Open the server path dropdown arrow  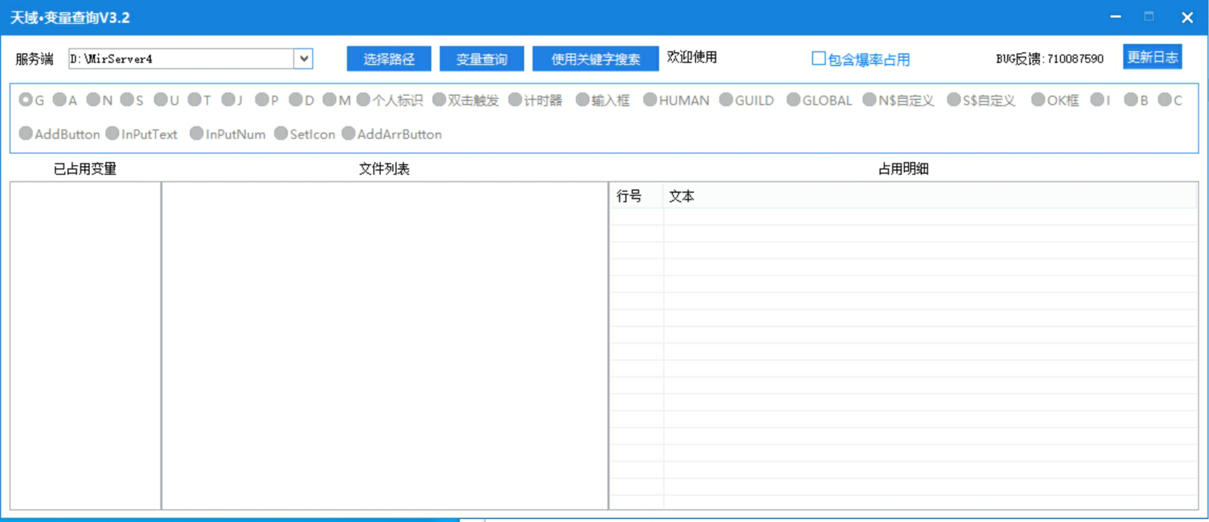point(304,59)
